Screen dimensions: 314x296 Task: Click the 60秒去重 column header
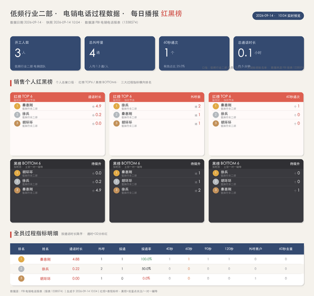[286, 249]
